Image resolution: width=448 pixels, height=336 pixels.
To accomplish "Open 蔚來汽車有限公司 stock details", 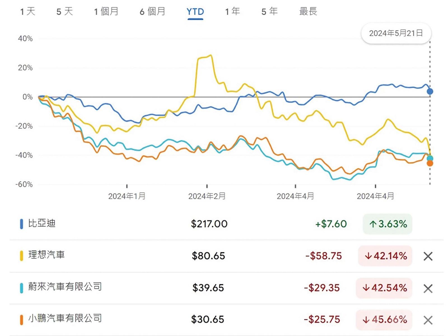I will coord(65,287).
